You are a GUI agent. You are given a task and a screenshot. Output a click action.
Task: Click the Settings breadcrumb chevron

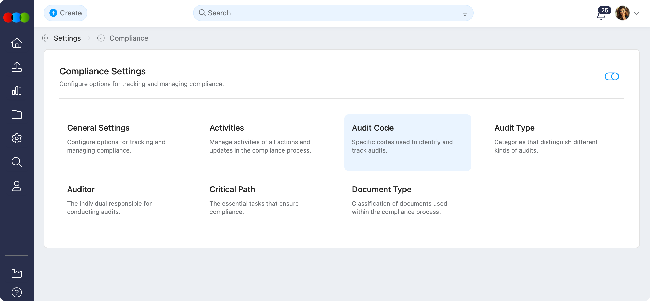tap(89, 38)
